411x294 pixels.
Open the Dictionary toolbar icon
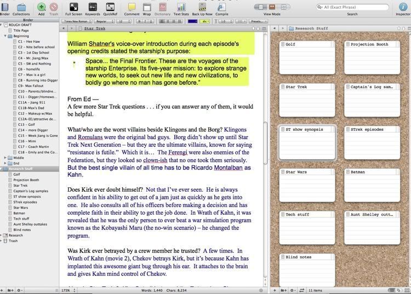pyautogui.click(x=163, y=7)
